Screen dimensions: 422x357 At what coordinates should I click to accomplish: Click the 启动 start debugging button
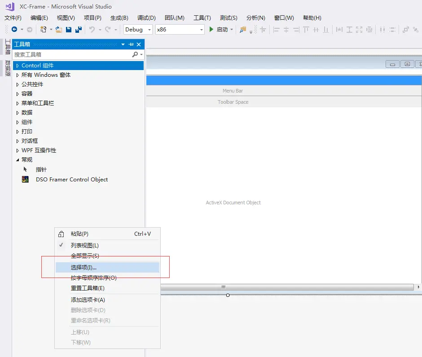[218, 30]
